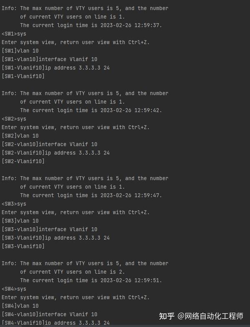
Task: Click the login time line ending 12:59:42
Action: 91,110
